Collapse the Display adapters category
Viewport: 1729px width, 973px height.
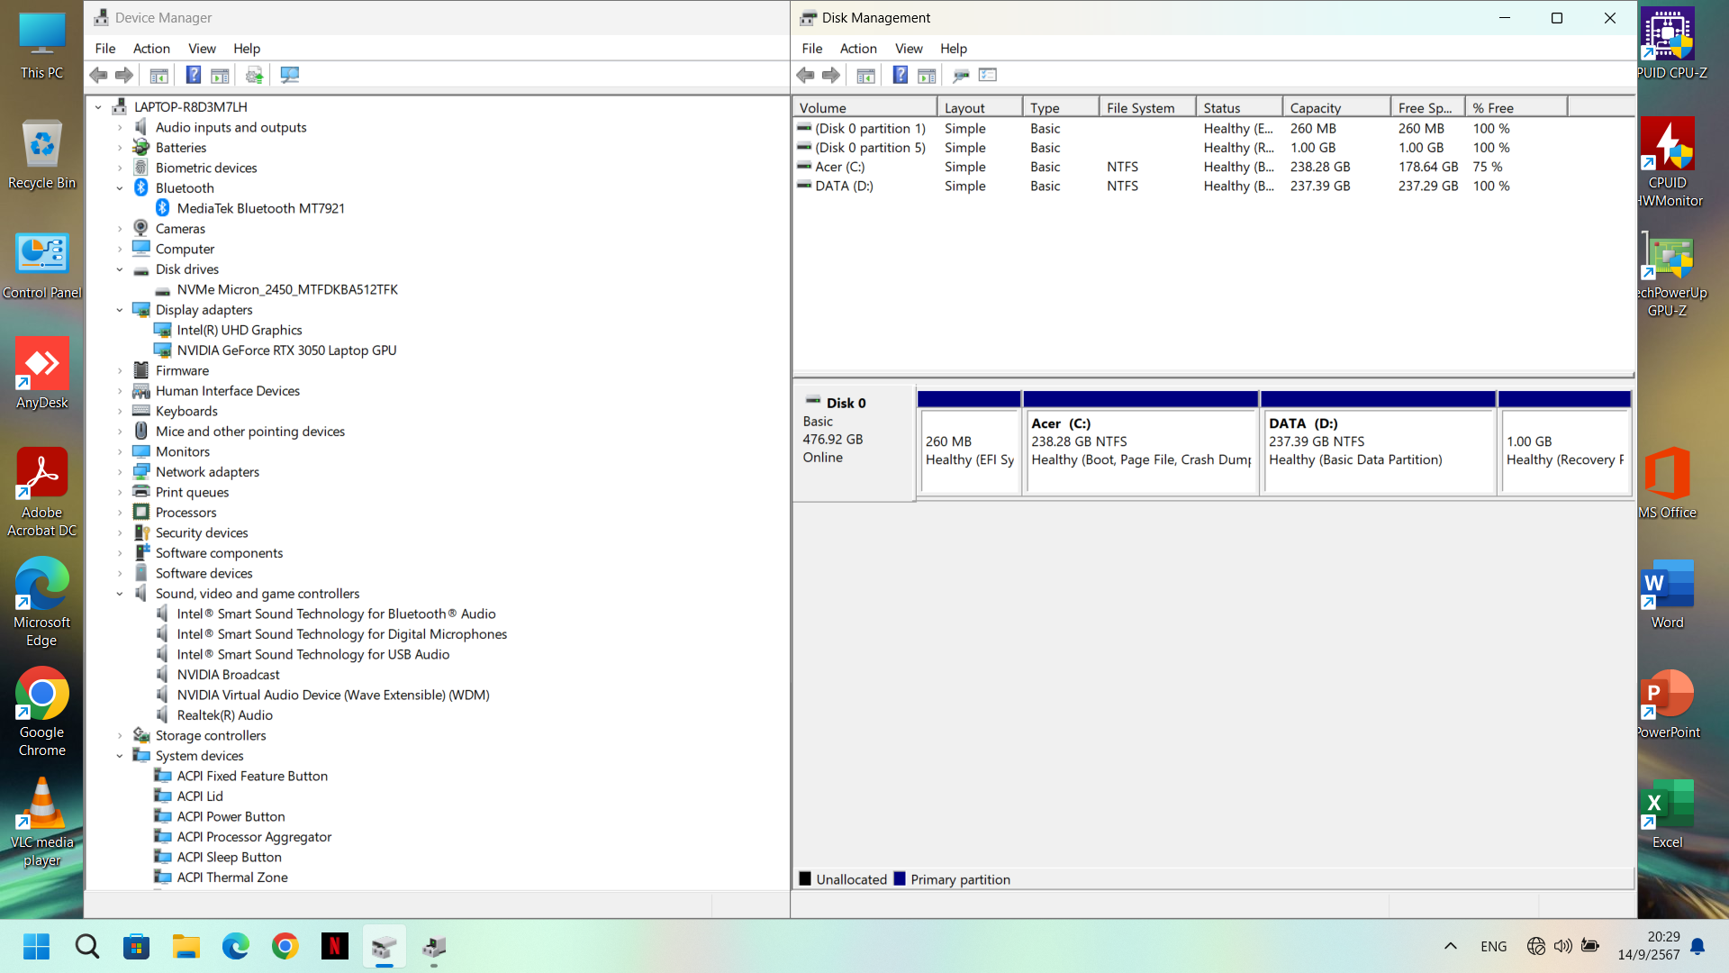120,310
